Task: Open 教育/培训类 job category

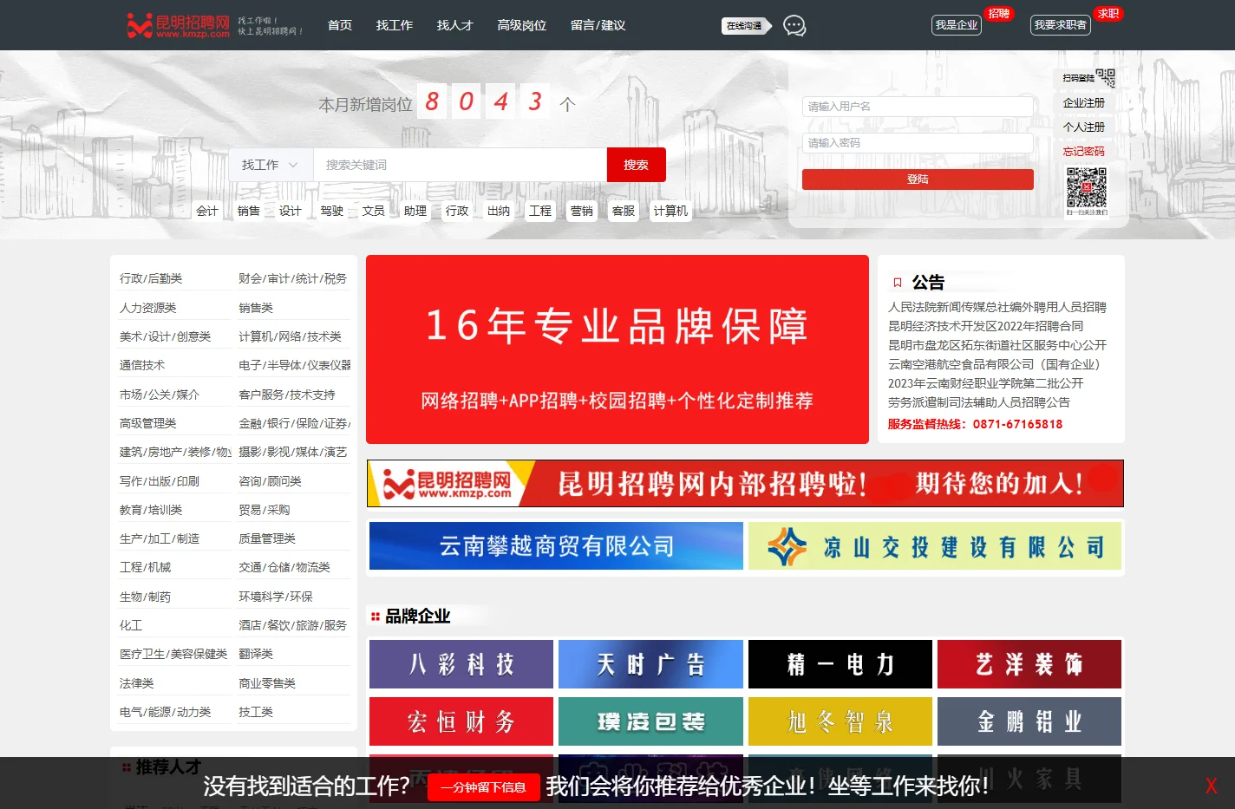Action: tap(151, 510)
